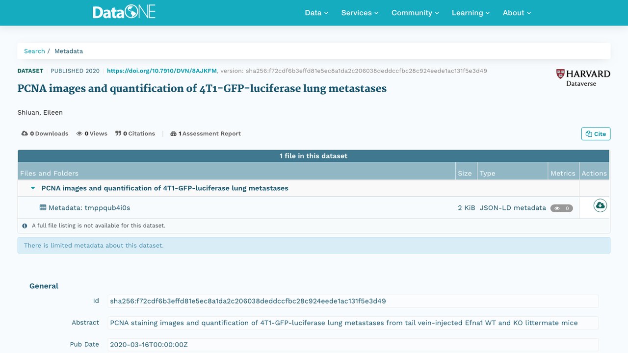This screenshot has height=353, width=628.
Task: Click the limited metadata notice banner
Action: tap(314, 246)
